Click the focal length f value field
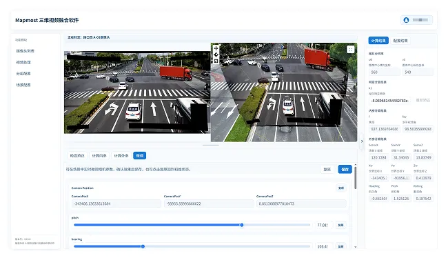Viewport: 448px width, 258px height. tap(385, 129)
